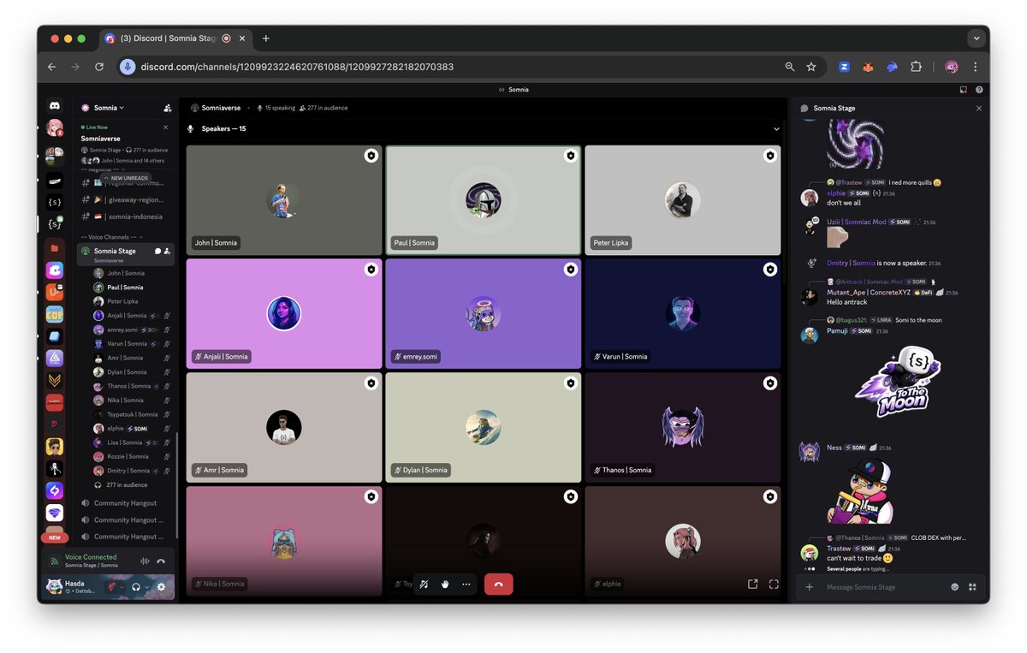Enter full screen stage view
This screenshot has height=653, width=1027.
[774, 585]
